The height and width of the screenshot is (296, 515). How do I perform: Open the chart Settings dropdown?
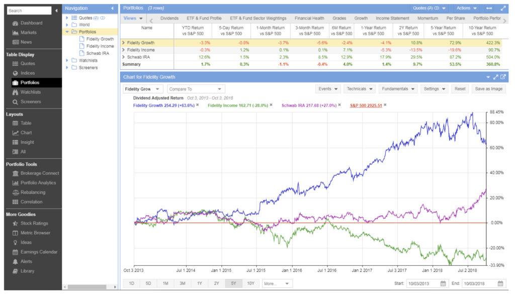(x=434, y=89)
